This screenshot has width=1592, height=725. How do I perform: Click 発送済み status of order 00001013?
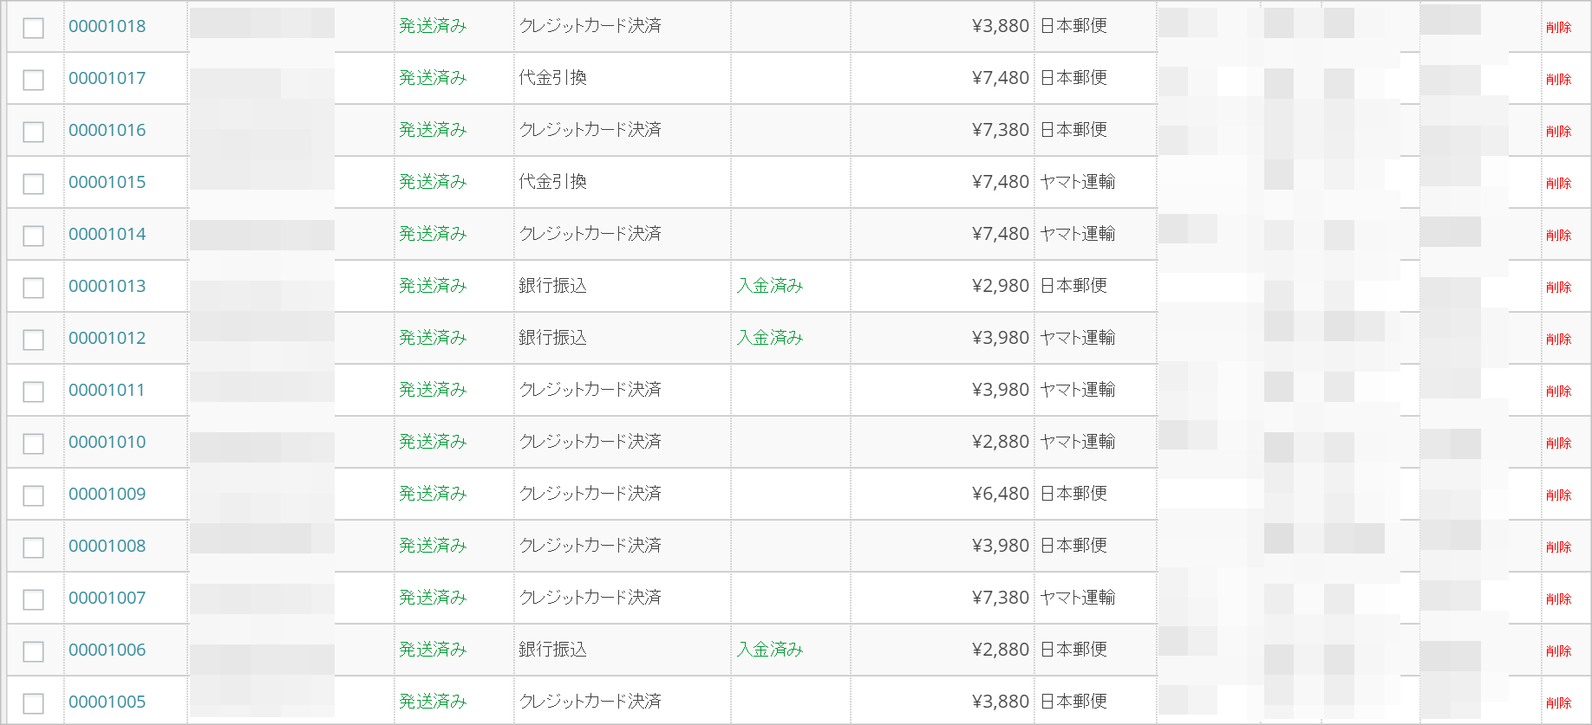point(433,286)
